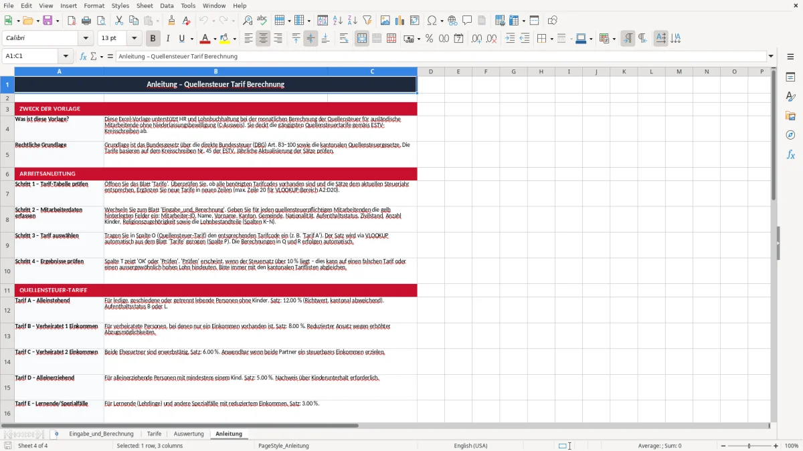Viewport: 803px width, 451px height.
Task: Open the Format menu
Action: pyautogui.click(x=94, y=5)
